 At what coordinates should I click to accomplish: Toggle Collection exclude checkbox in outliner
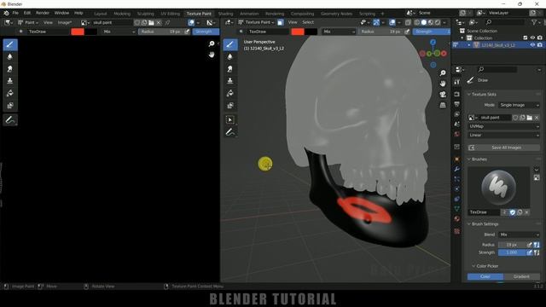[x=526, y=38]
